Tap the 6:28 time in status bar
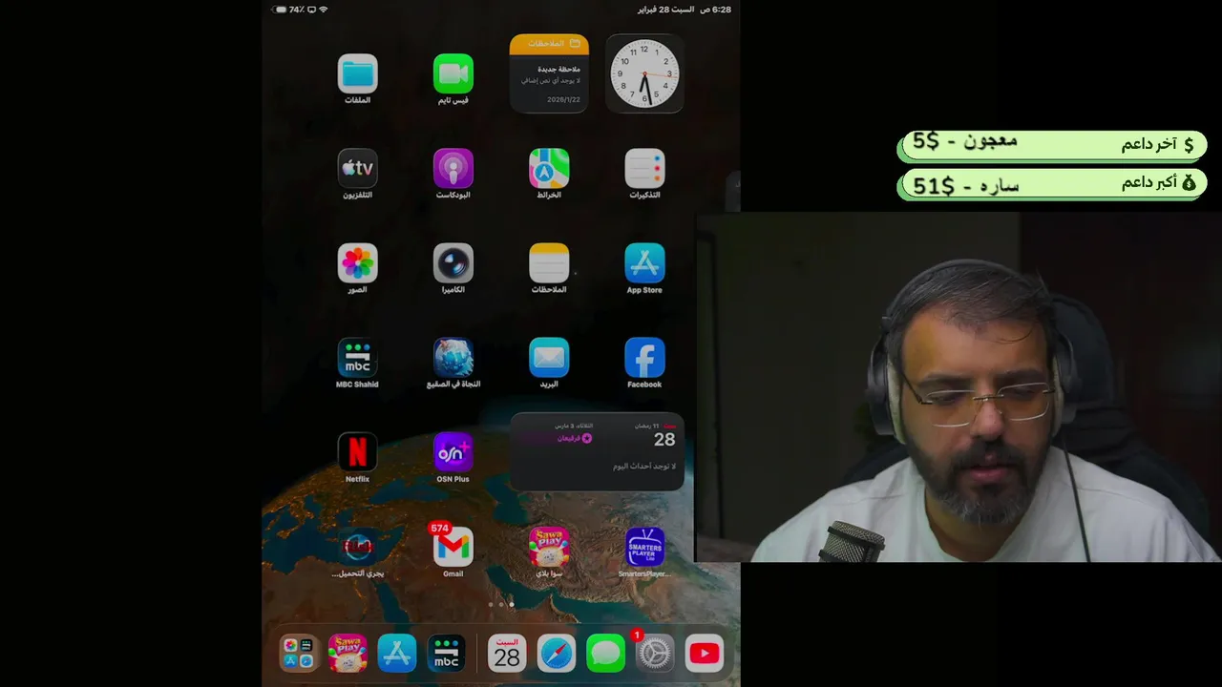 716,10
